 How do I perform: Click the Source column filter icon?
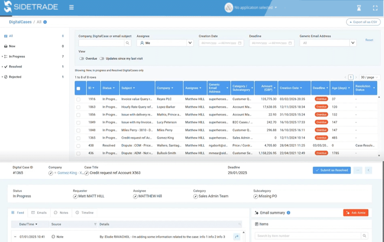tap(95, 225)
